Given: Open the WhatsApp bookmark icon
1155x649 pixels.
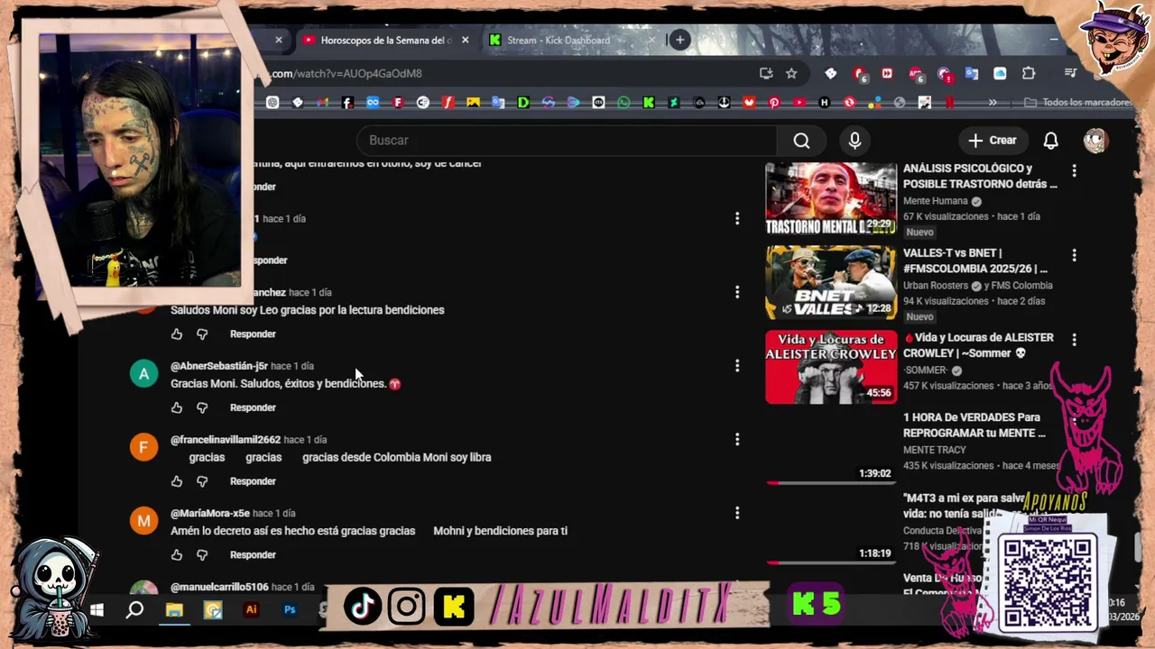Looking at the screenshot, I should (624, 103).
